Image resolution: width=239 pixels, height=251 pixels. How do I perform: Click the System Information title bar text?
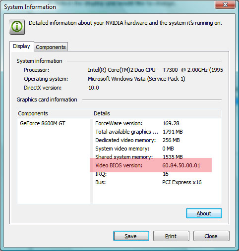pos(30,7)
